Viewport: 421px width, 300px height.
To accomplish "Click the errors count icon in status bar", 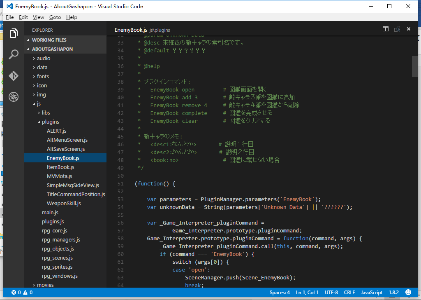I will point(14,293).
